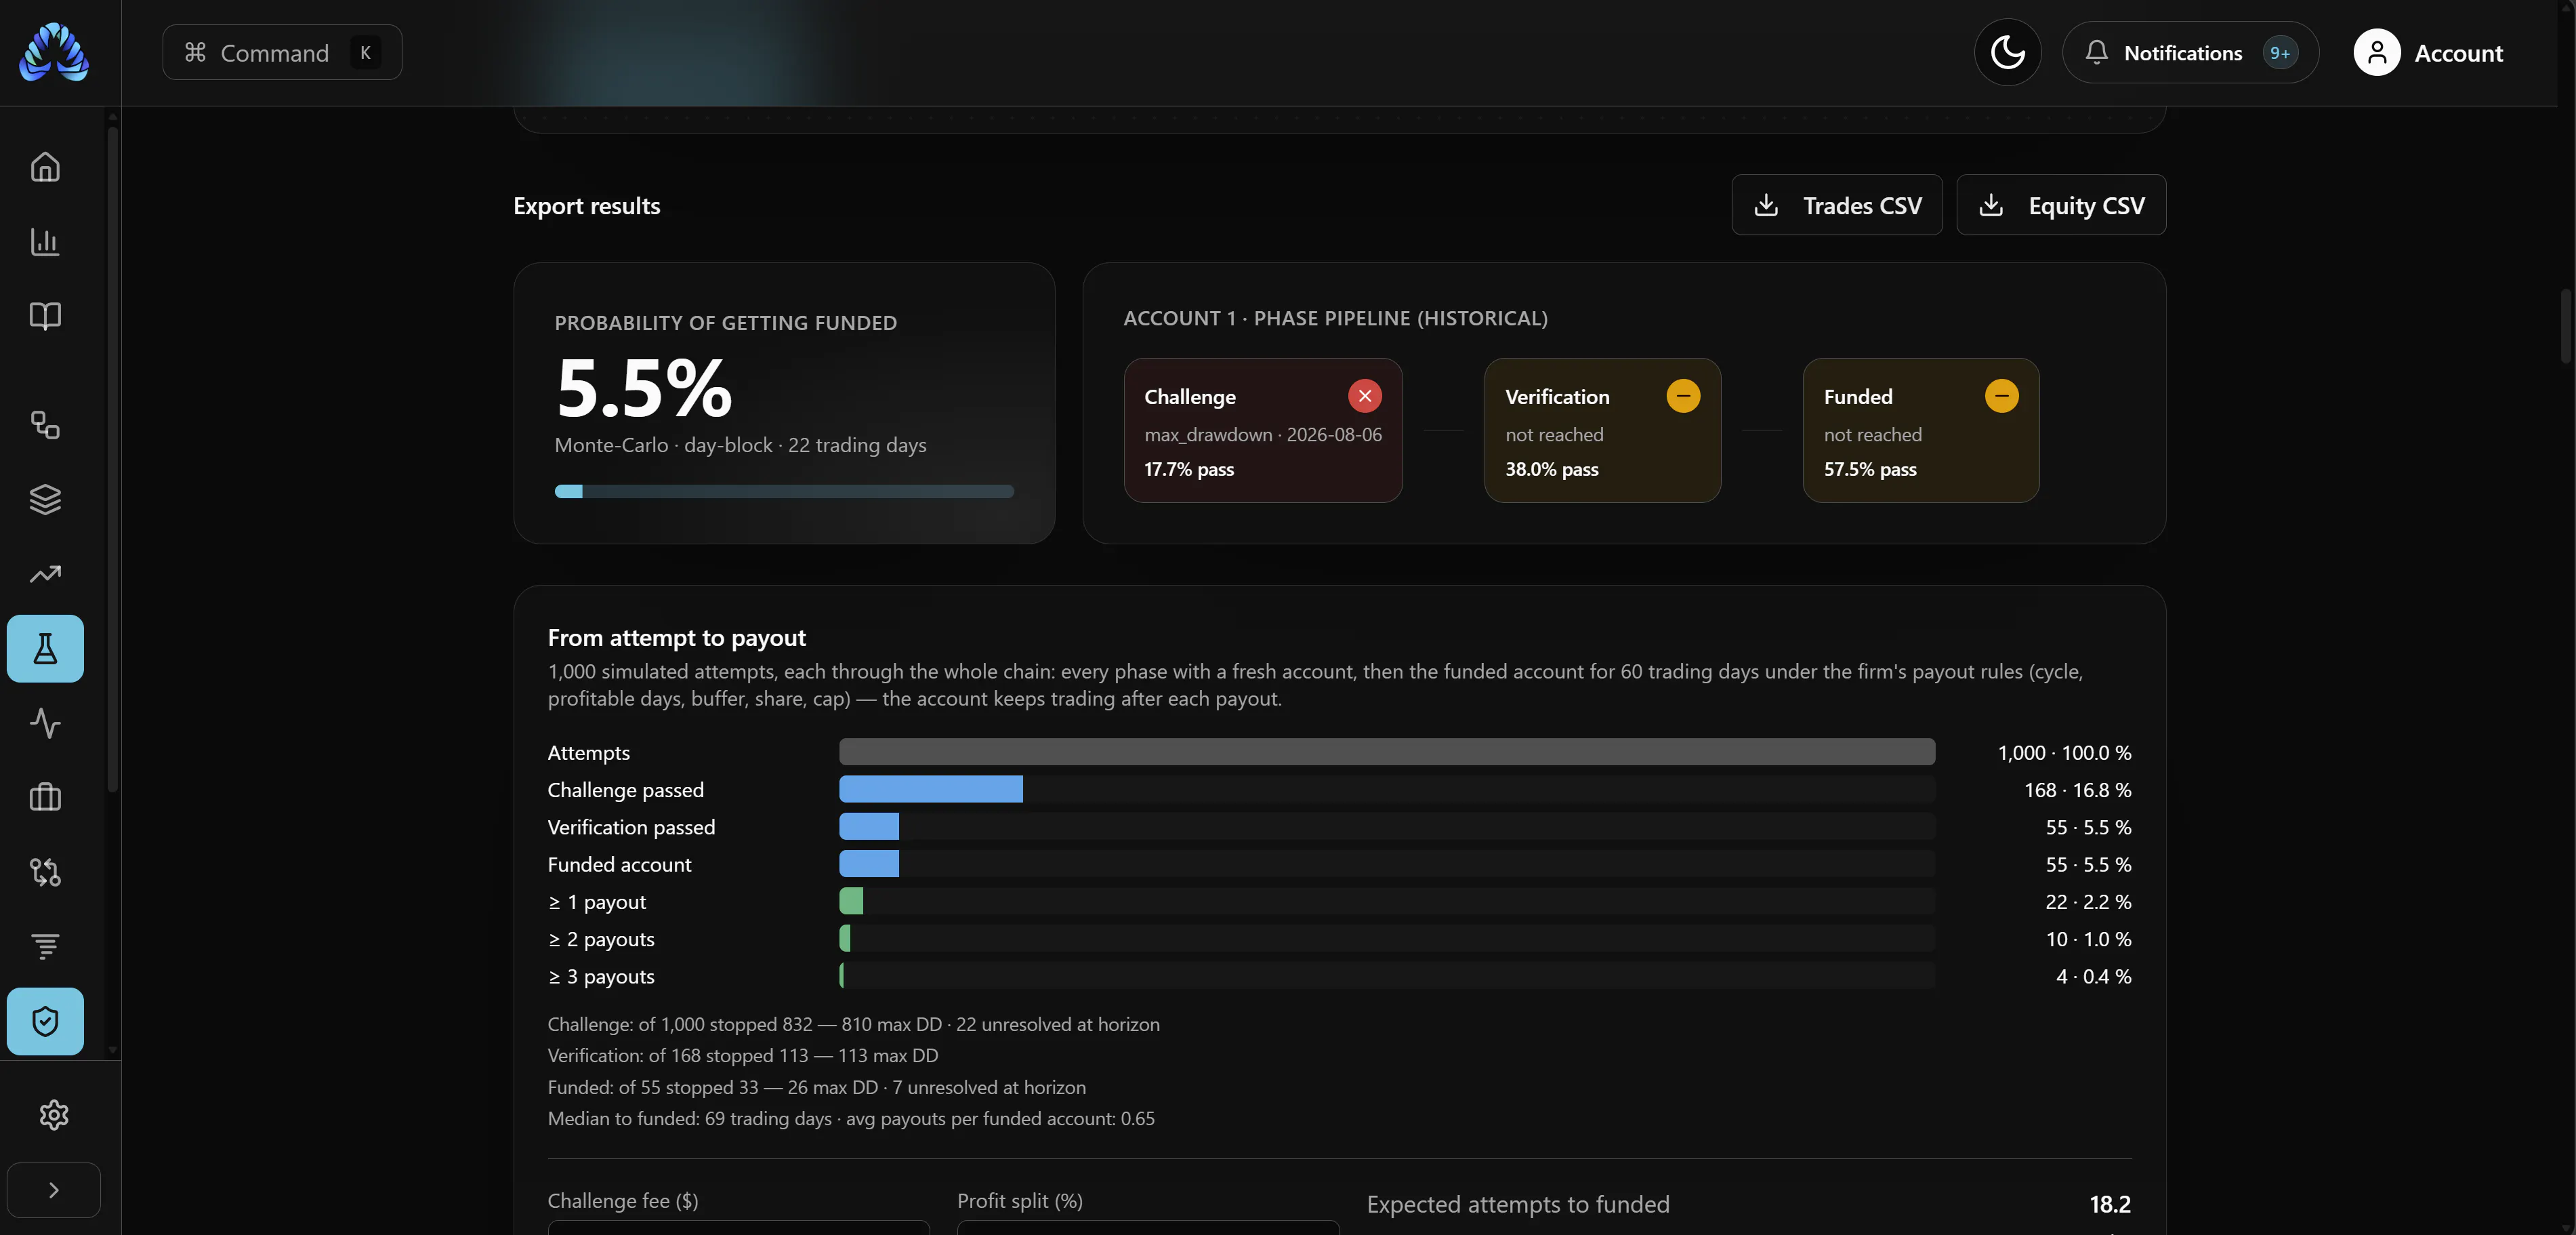Select the connected-squares workflow sidebar icon

45,424
